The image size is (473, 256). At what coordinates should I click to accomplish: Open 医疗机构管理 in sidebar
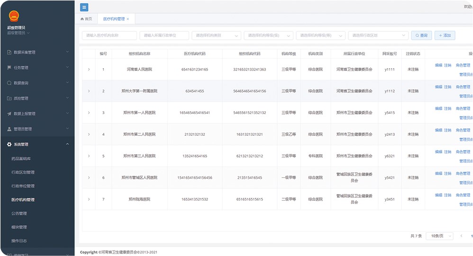click(x=23, y=200)
